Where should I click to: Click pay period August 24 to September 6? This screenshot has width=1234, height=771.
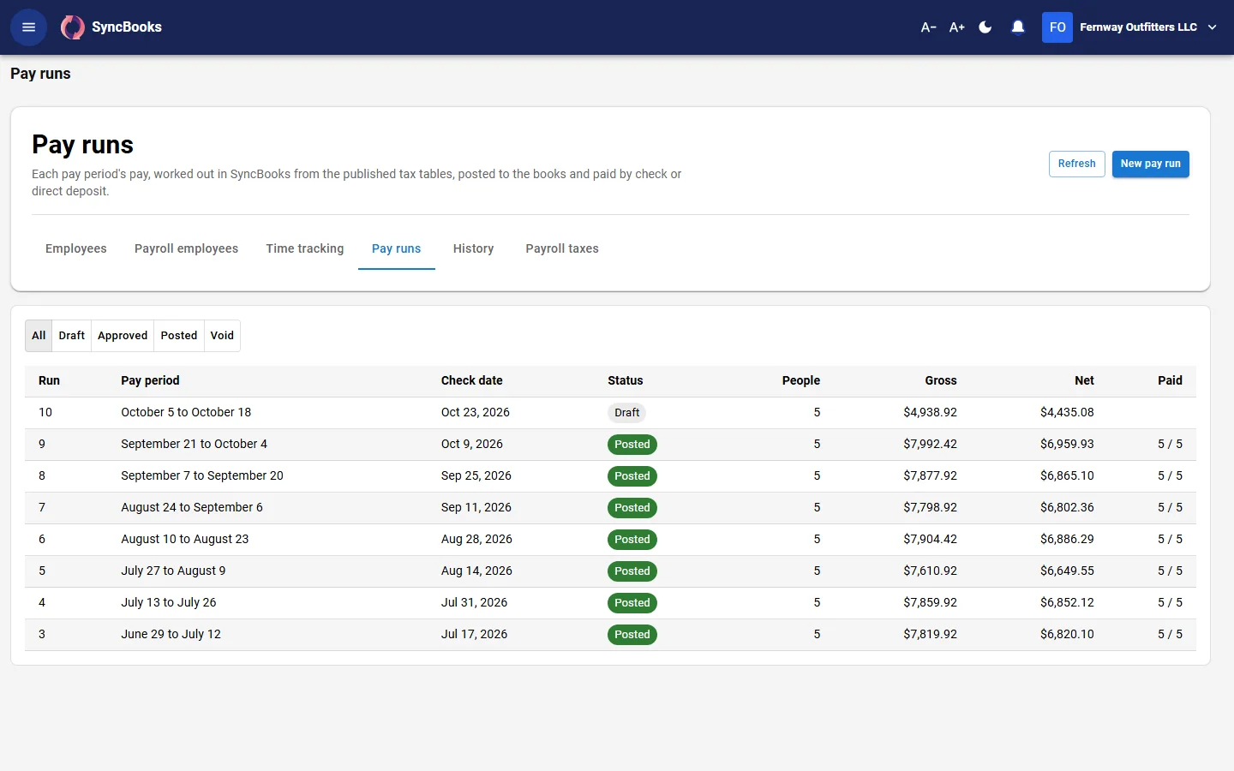pyautogui.click(x=192, y=507)
